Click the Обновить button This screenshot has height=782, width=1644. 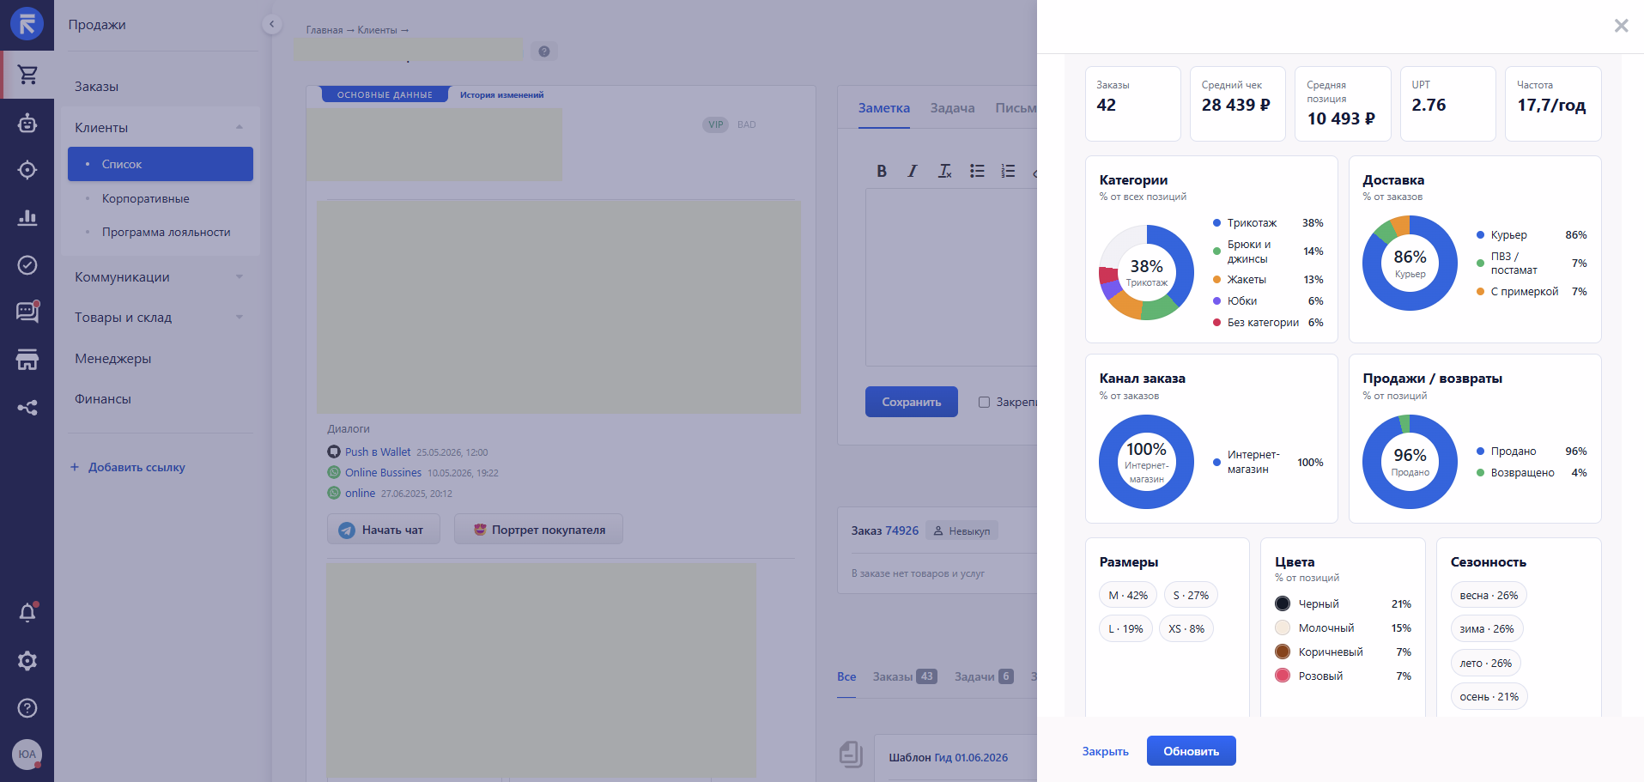click(x=1192, y=751)
